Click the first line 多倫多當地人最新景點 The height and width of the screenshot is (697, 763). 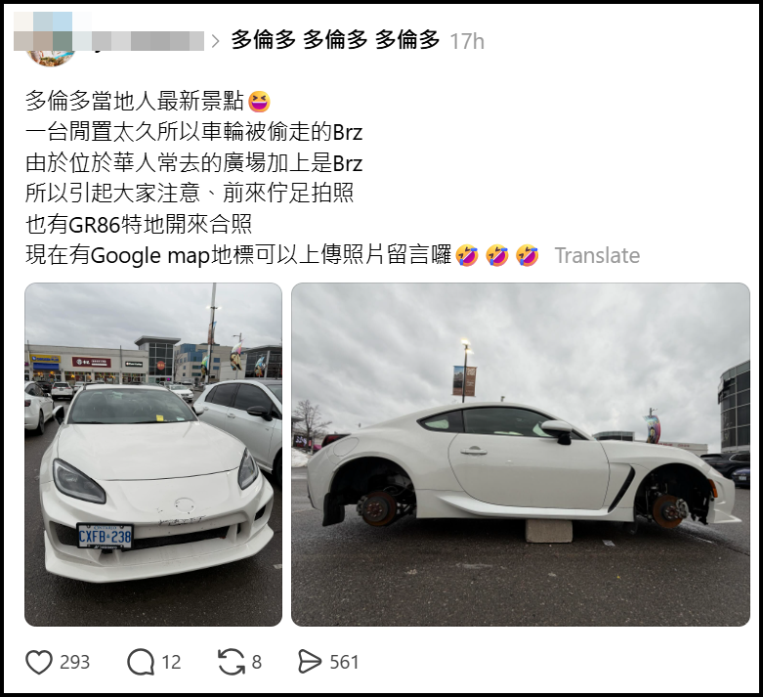pos(134,102)
